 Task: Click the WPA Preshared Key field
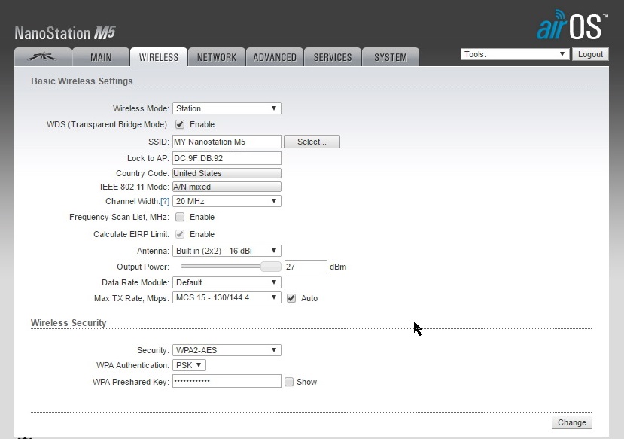[x=227, y=381]
